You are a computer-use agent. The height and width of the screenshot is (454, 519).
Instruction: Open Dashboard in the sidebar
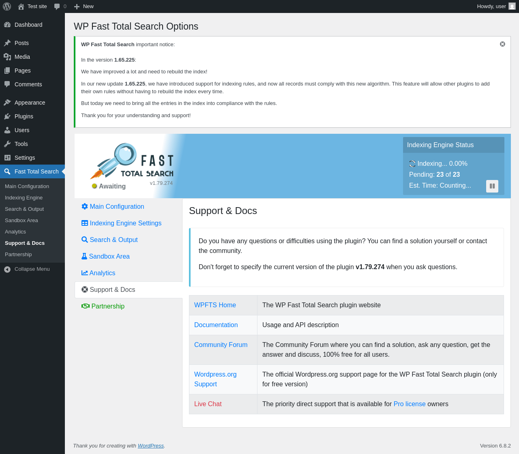coord(32,25)
